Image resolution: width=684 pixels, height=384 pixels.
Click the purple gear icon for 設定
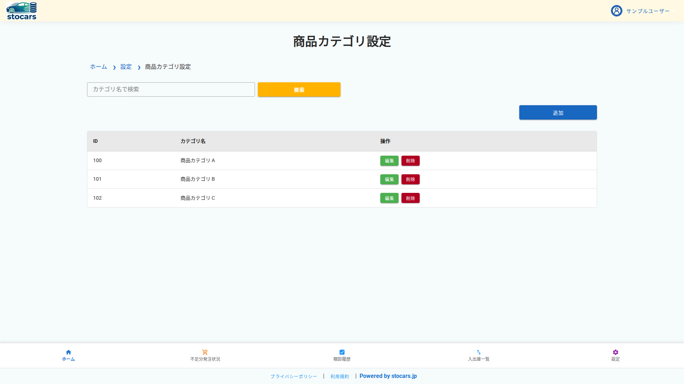pyautogui.click(x=616, y=352)
